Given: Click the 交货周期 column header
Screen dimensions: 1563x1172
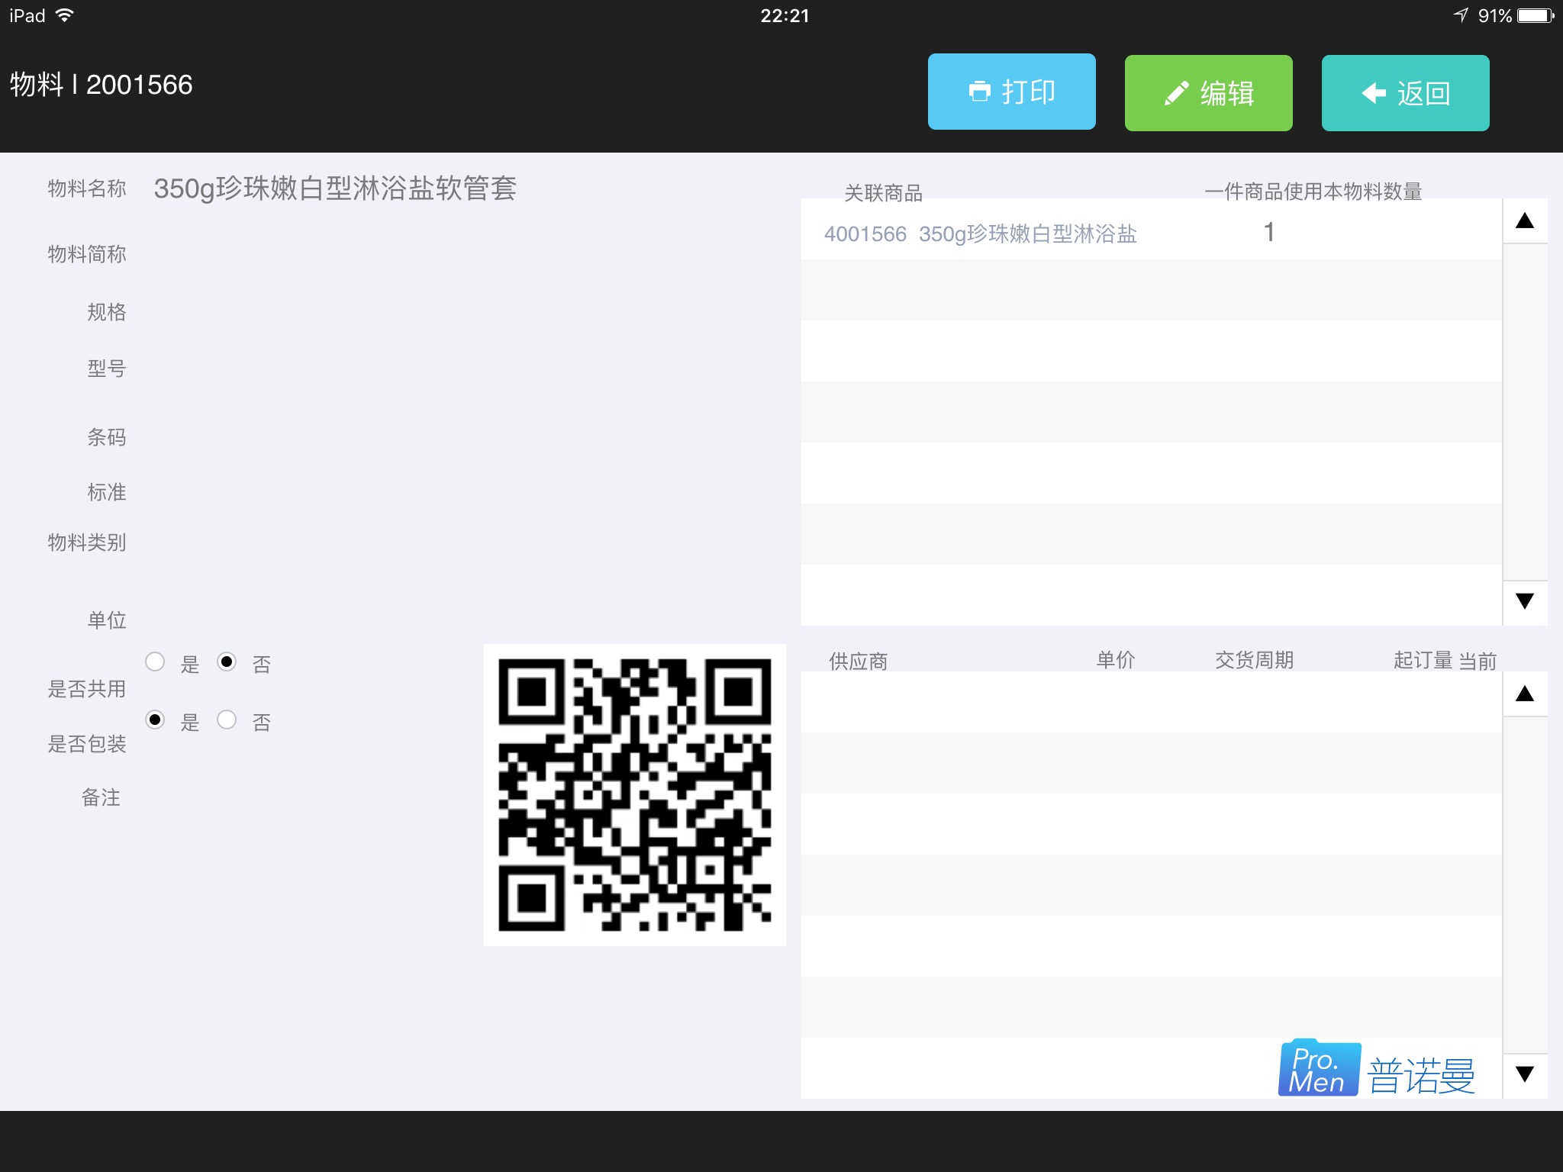Looking at the screenshot, I should coord(1255,660).
